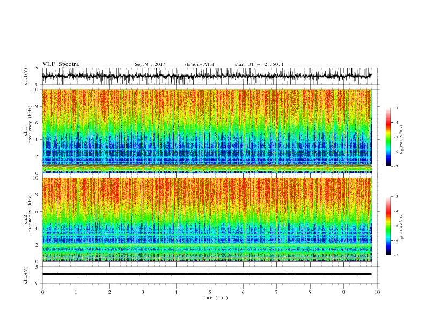Click the 'station=ATH' label
This screenshot has width=425, height=328.
coord(199,64)
